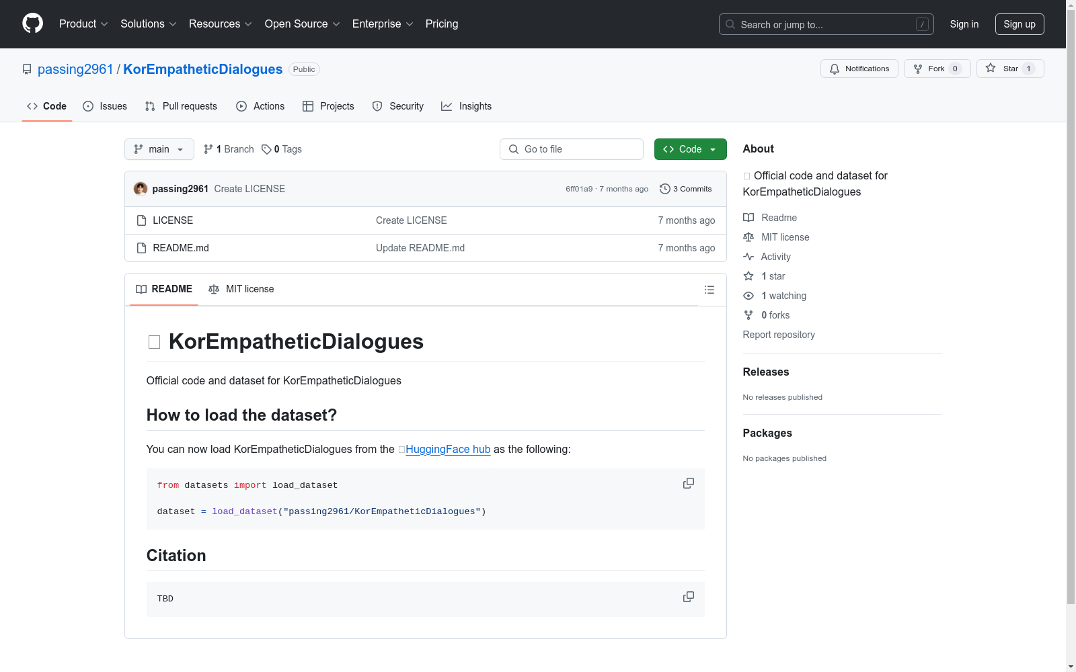This screenshot has height=672, width=1076.
Task: View the 0 forks link
Action: [767, 315]
